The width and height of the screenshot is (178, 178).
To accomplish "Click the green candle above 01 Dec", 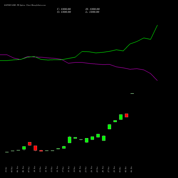I will (x=121, y=117).
